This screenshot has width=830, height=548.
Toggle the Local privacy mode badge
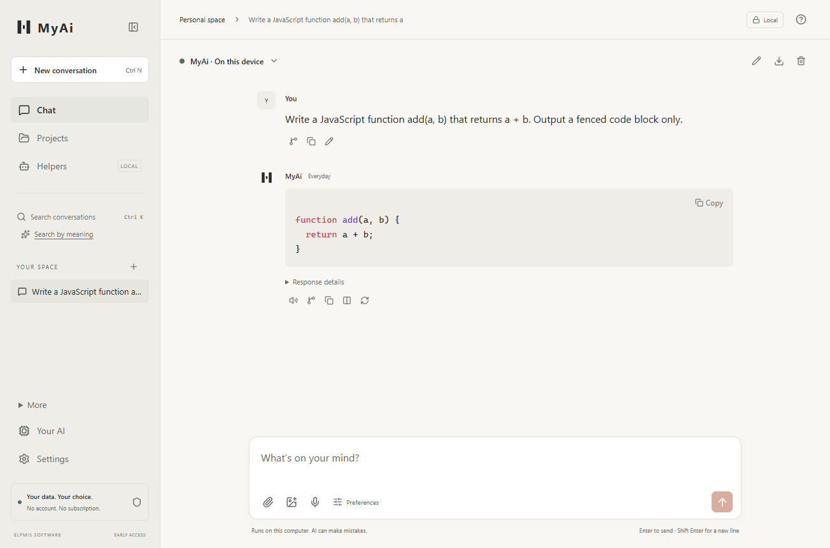765,20
